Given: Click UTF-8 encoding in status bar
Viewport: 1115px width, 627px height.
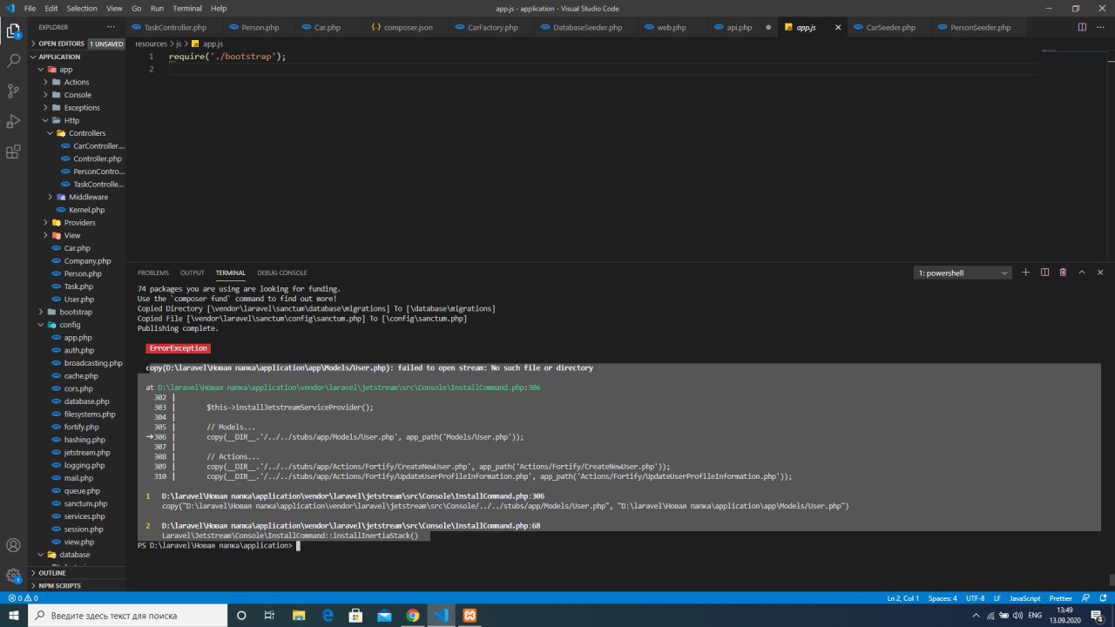Looking at the screenshot, I should pos(975,598).
